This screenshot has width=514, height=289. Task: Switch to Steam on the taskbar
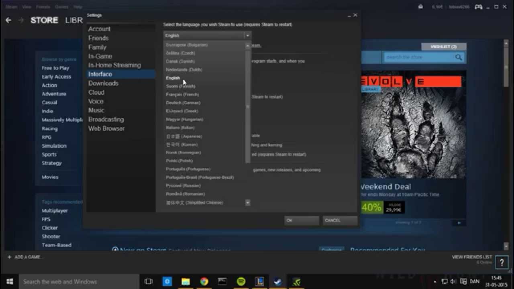pos(277,281)
